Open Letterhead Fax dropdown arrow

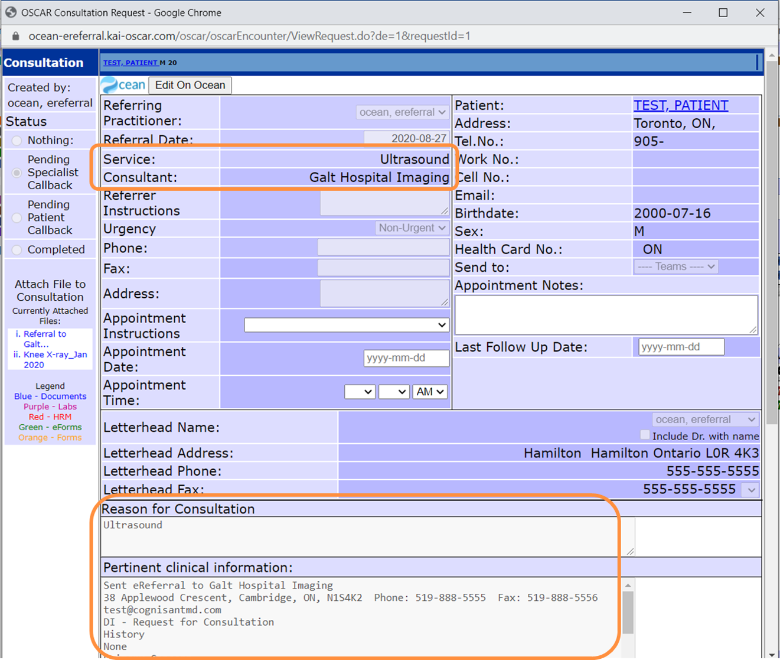pyautogui.click(x=751, y=490)
